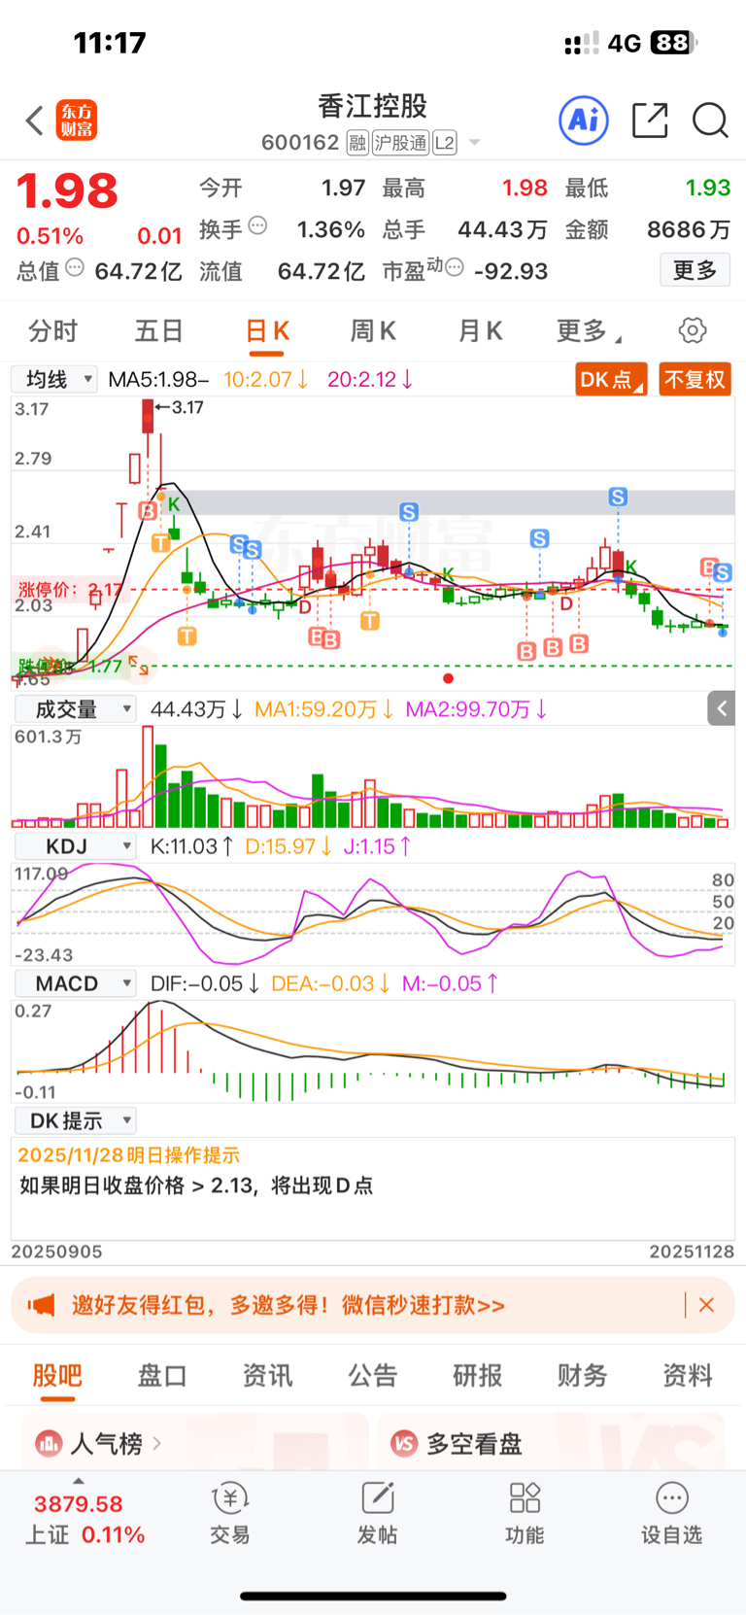Expand the Shanghai index bar arrow
The height and width of the screenshot is (1615, 746).
click(x=79, y=1481)
